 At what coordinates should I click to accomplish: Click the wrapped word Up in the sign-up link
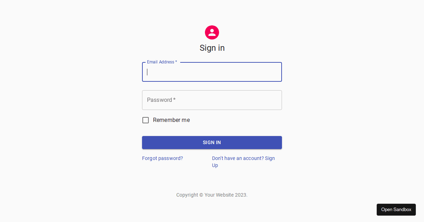(x=215, y=165)
